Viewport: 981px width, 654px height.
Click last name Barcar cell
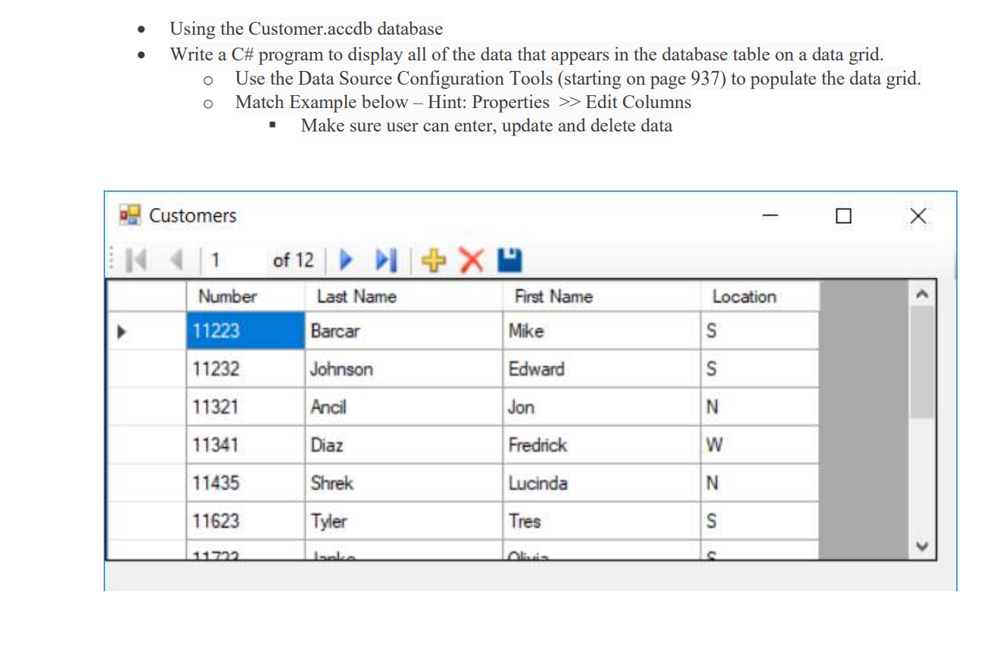pos(403,330)
